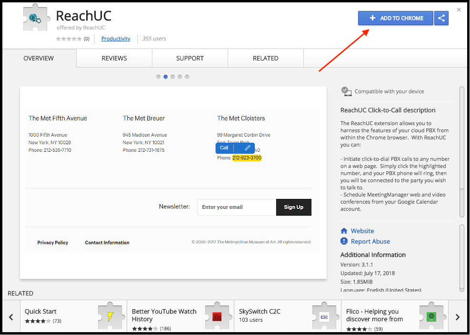Click the share icon beside Add to Chrome
Screen dimensions: 470x335
pyautogui.click(x=441, y=18)
